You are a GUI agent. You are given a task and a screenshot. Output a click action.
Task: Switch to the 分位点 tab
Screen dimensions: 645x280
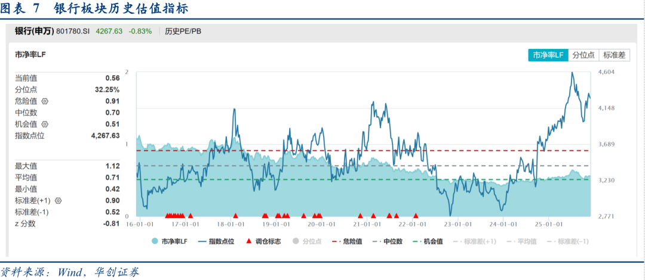coord(583,55)
